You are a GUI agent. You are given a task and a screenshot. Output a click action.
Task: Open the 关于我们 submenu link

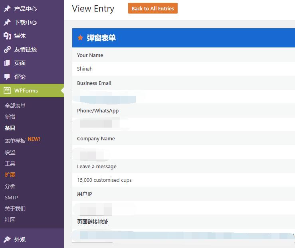[x=15, y=209]
